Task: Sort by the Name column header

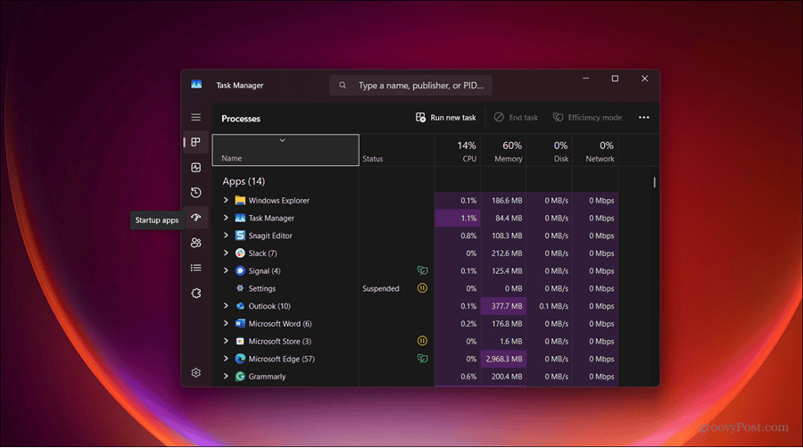Action: click(x=286, y=150)
